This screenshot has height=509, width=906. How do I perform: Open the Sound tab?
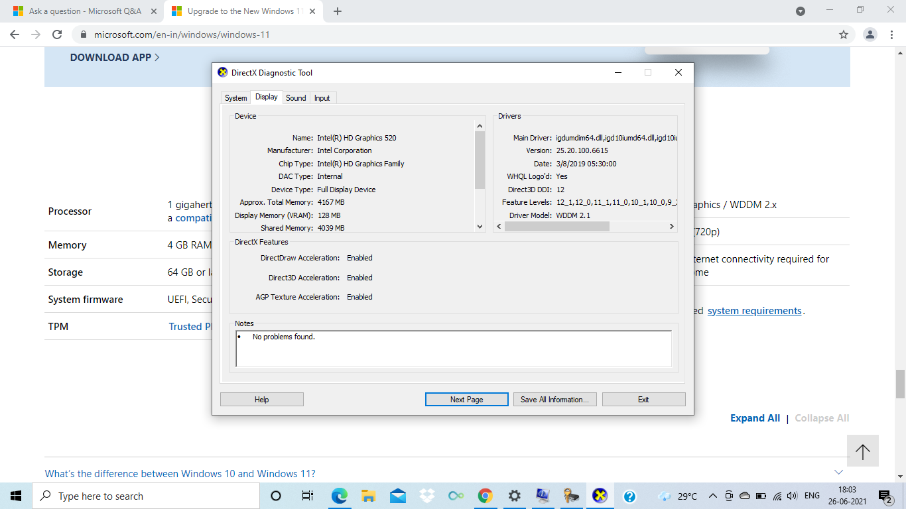tap(296, 98)
